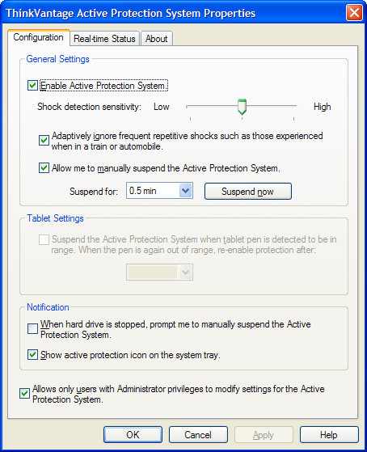
Task: Select the Configuration tab
Action: click(38, 37)
